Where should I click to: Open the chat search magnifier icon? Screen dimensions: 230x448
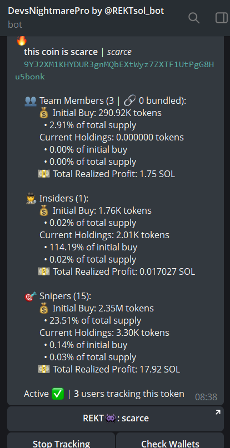pos(194,18)
